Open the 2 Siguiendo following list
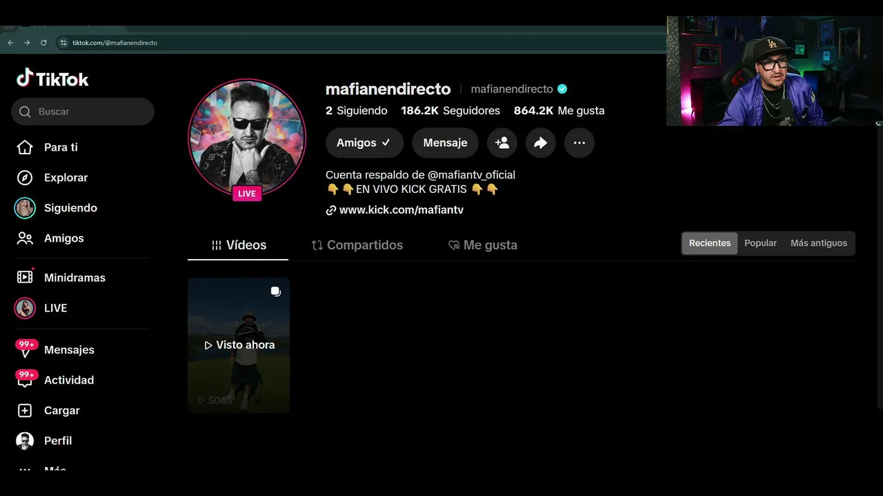The image size is (883, 496). [357, 110]
